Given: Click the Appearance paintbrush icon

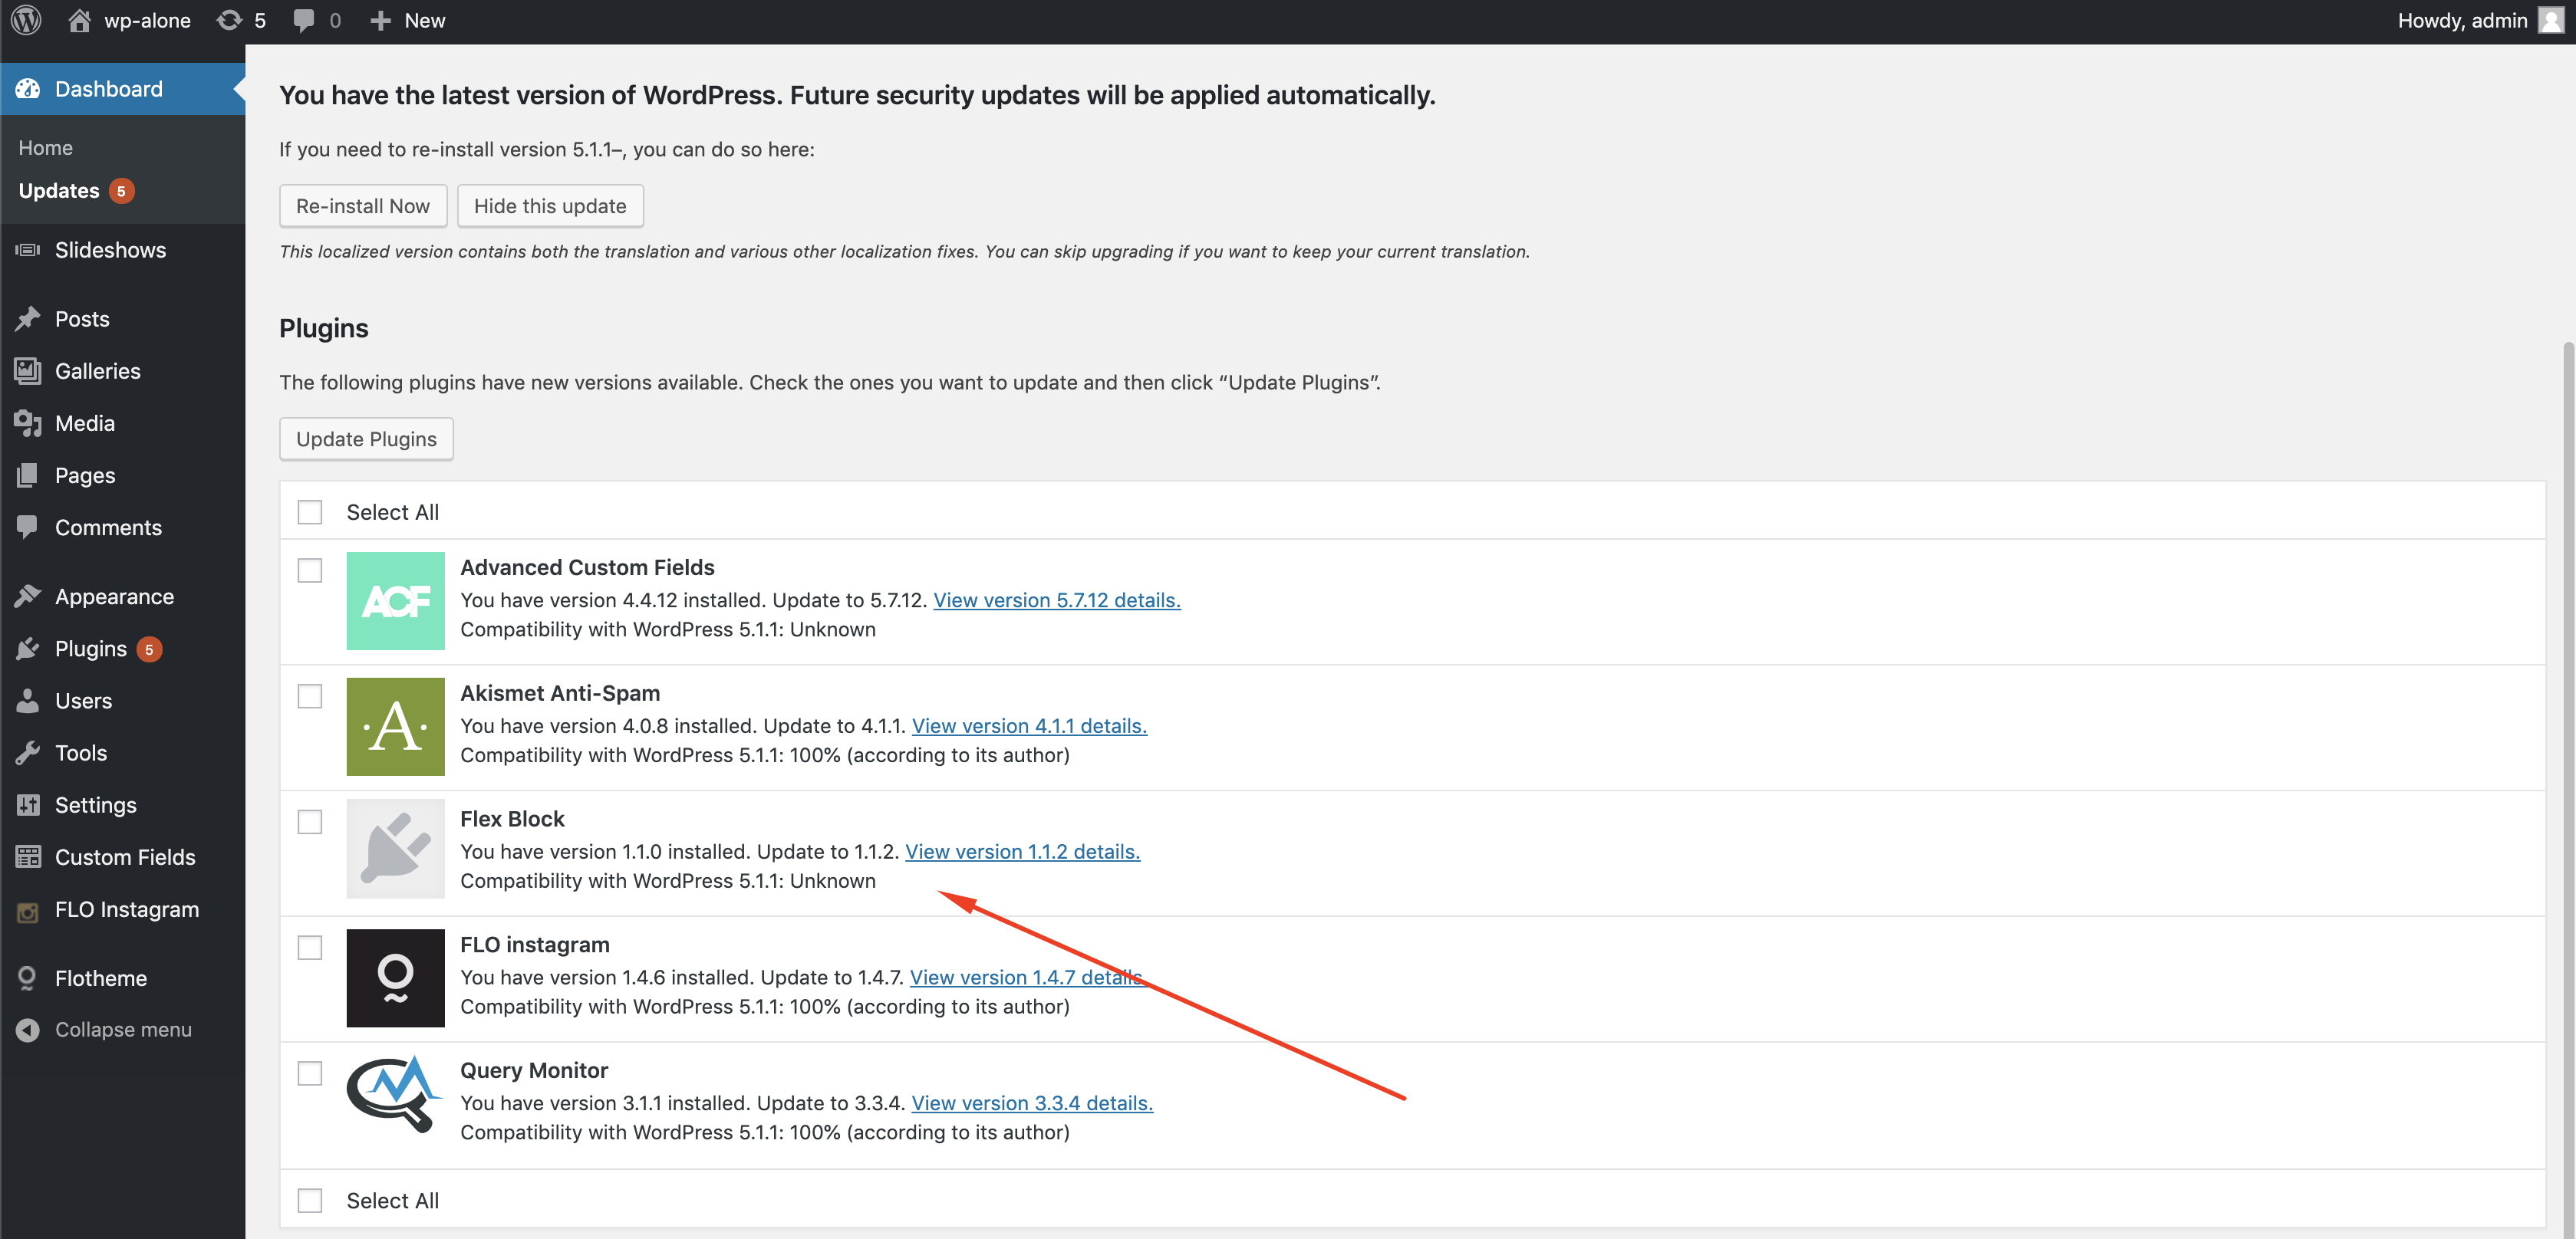Looking at the screenshot, I should [28, 596].
